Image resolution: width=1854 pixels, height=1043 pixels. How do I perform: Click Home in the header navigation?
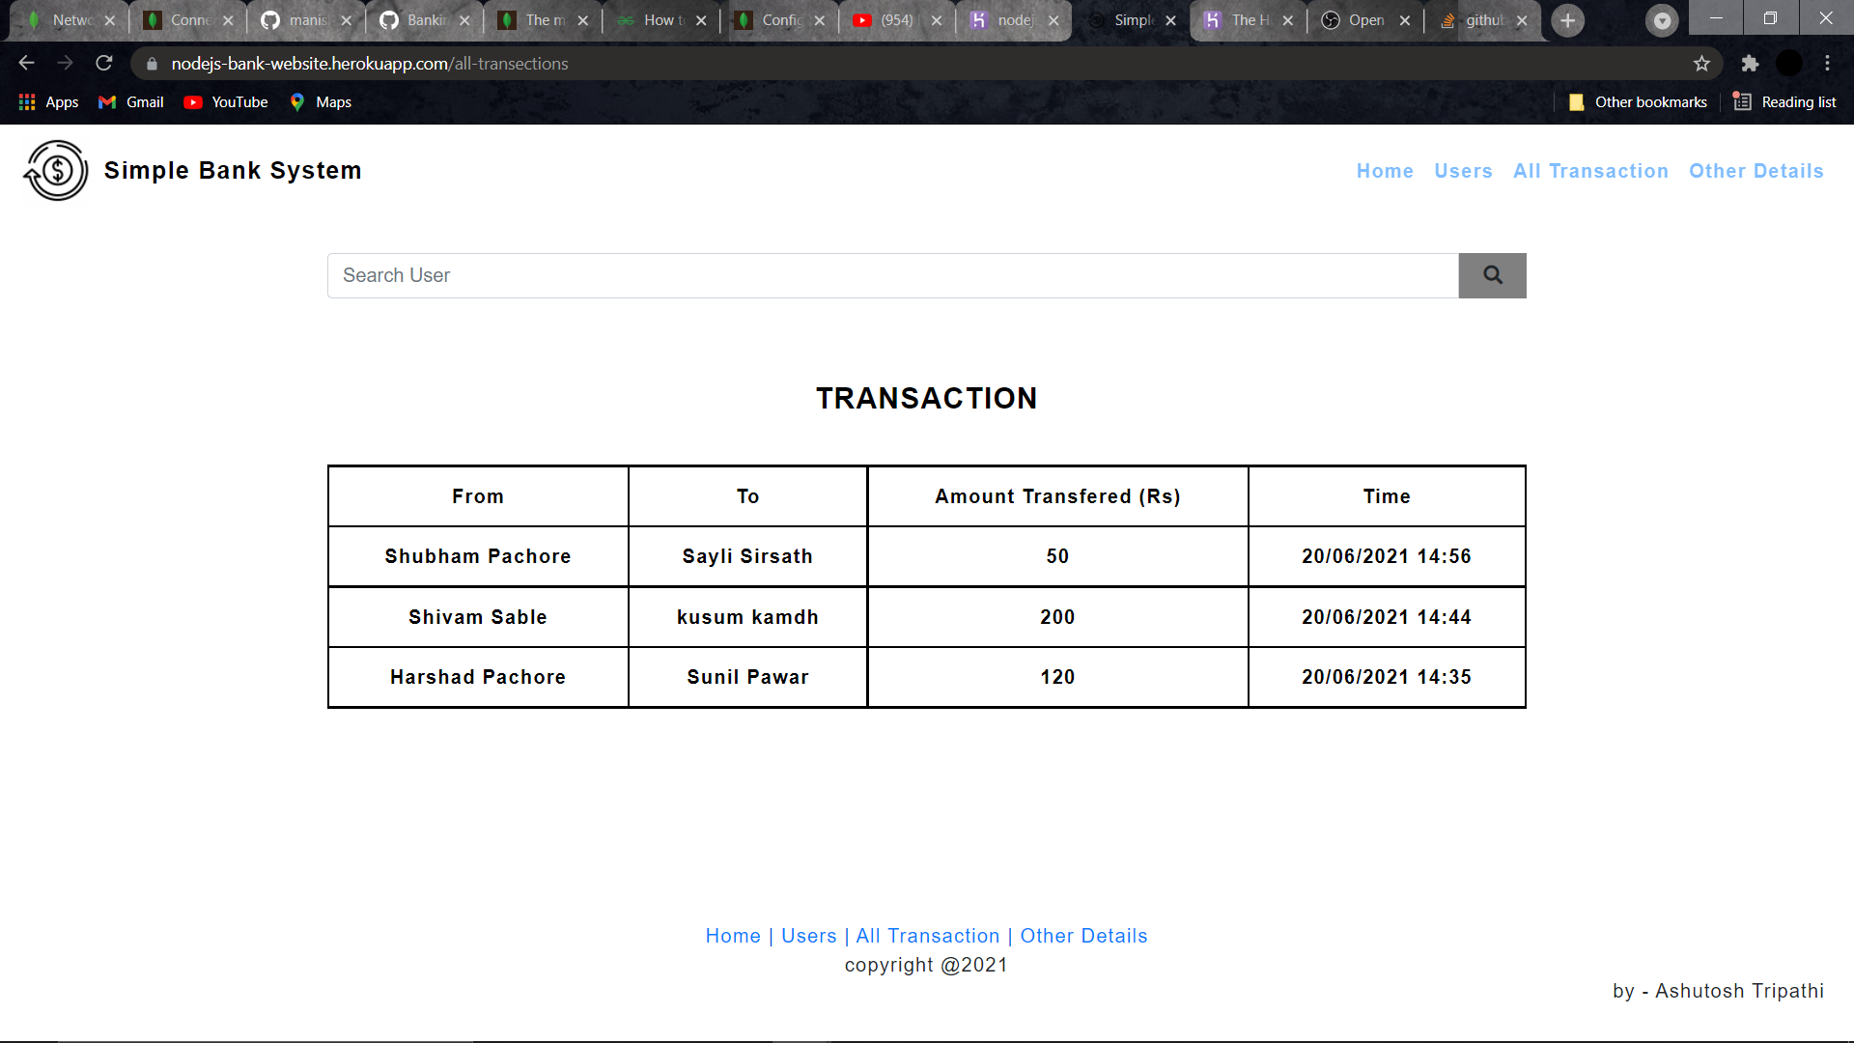(x=1385, y=171)
